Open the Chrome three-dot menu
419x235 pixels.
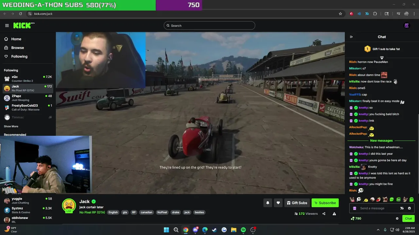click(x=414, y=14)
